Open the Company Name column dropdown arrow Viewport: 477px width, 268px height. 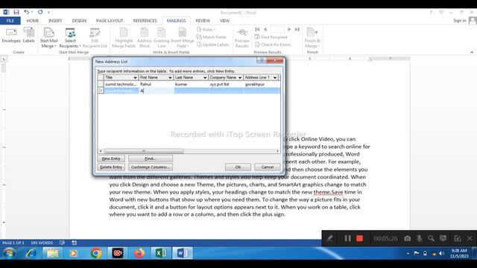click(x=240, y=77)
